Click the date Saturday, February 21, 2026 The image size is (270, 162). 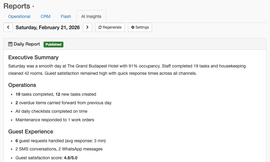tap(48, 27)
